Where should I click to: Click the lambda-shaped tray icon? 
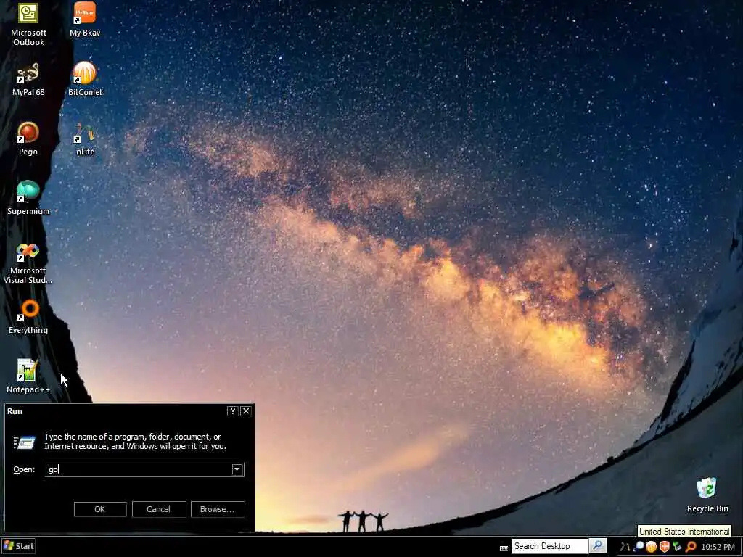click(x=625, y=547)
